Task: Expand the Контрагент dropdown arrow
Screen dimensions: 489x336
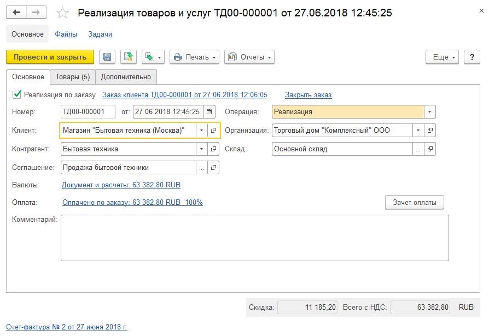Action: tap(201, 149)
